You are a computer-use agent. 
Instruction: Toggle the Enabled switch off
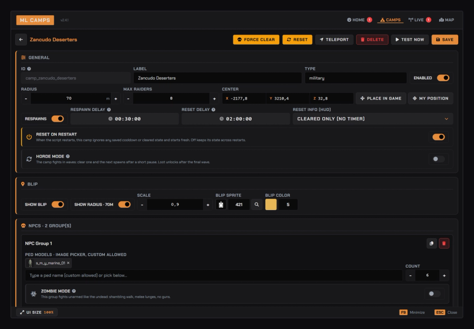click(x=443, y=78)
